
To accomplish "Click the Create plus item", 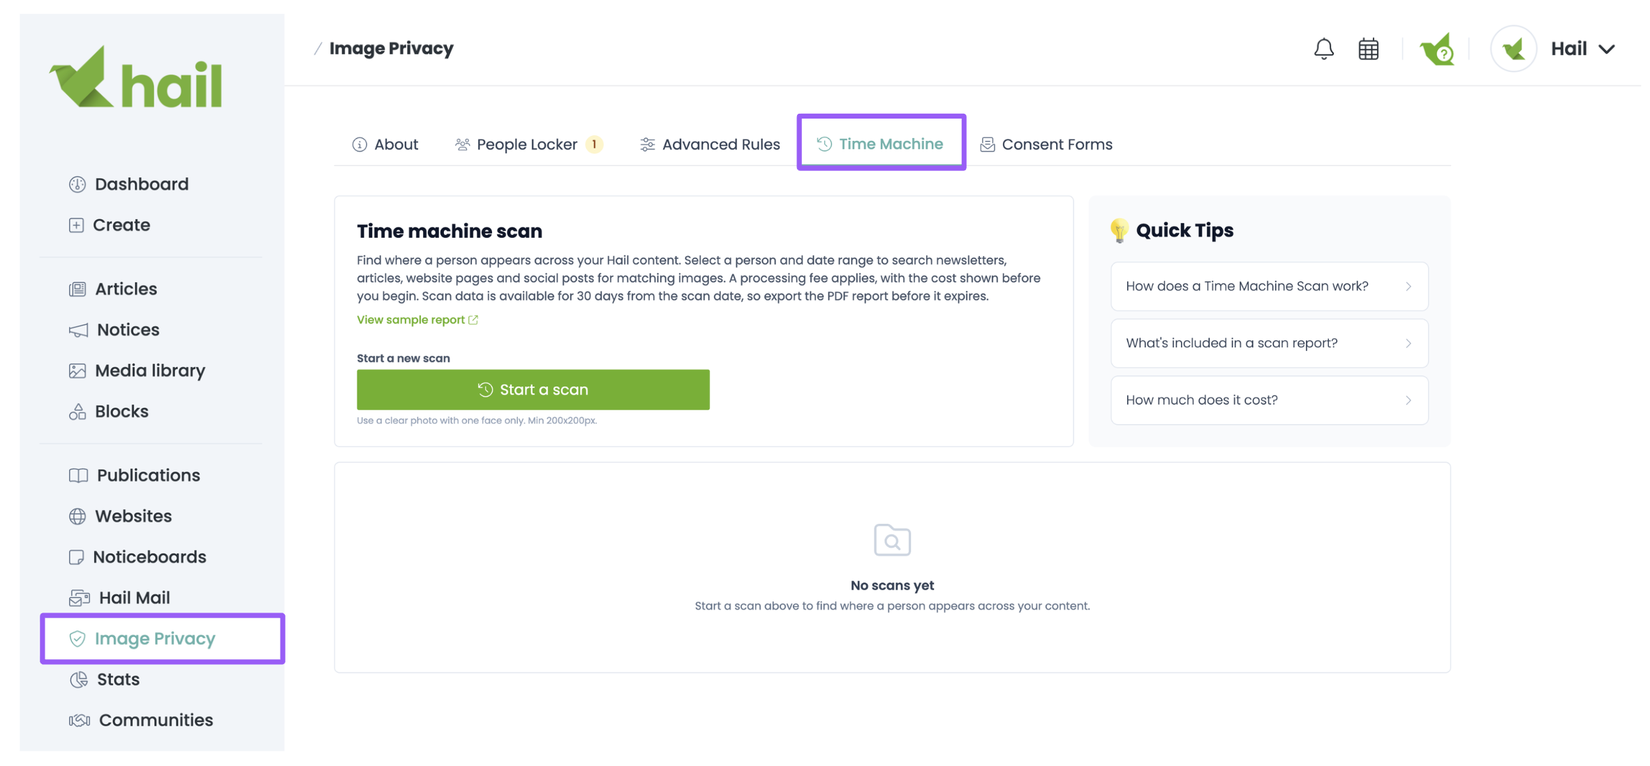I will (110, 225).
